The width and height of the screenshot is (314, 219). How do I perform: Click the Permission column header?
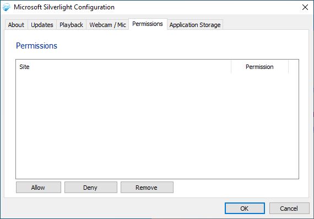point(259,67)
